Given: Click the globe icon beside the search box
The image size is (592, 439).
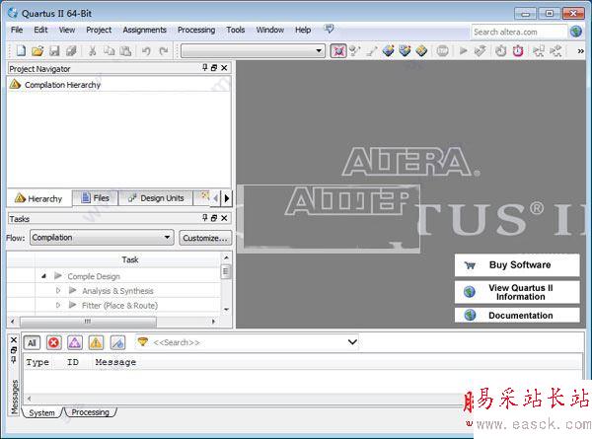Looking at the screenshot, I should pyautogui.click(x=576, y=32).
